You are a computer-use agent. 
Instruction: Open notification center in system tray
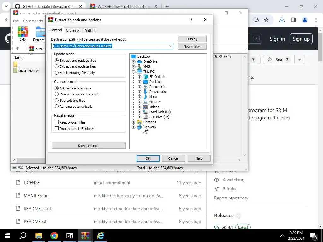point(313,236)
